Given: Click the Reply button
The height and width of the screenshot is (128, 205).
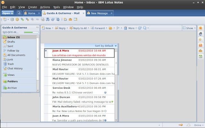Looking at the screenshot, I should (x=61, y=28).
